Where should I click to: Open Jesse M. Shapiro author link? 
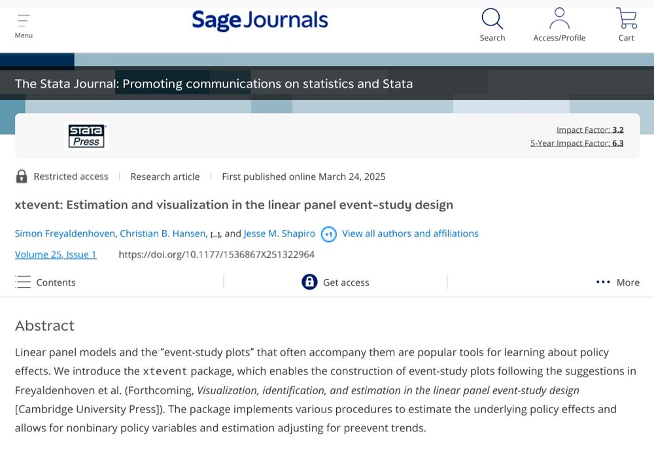click(279, 233)
